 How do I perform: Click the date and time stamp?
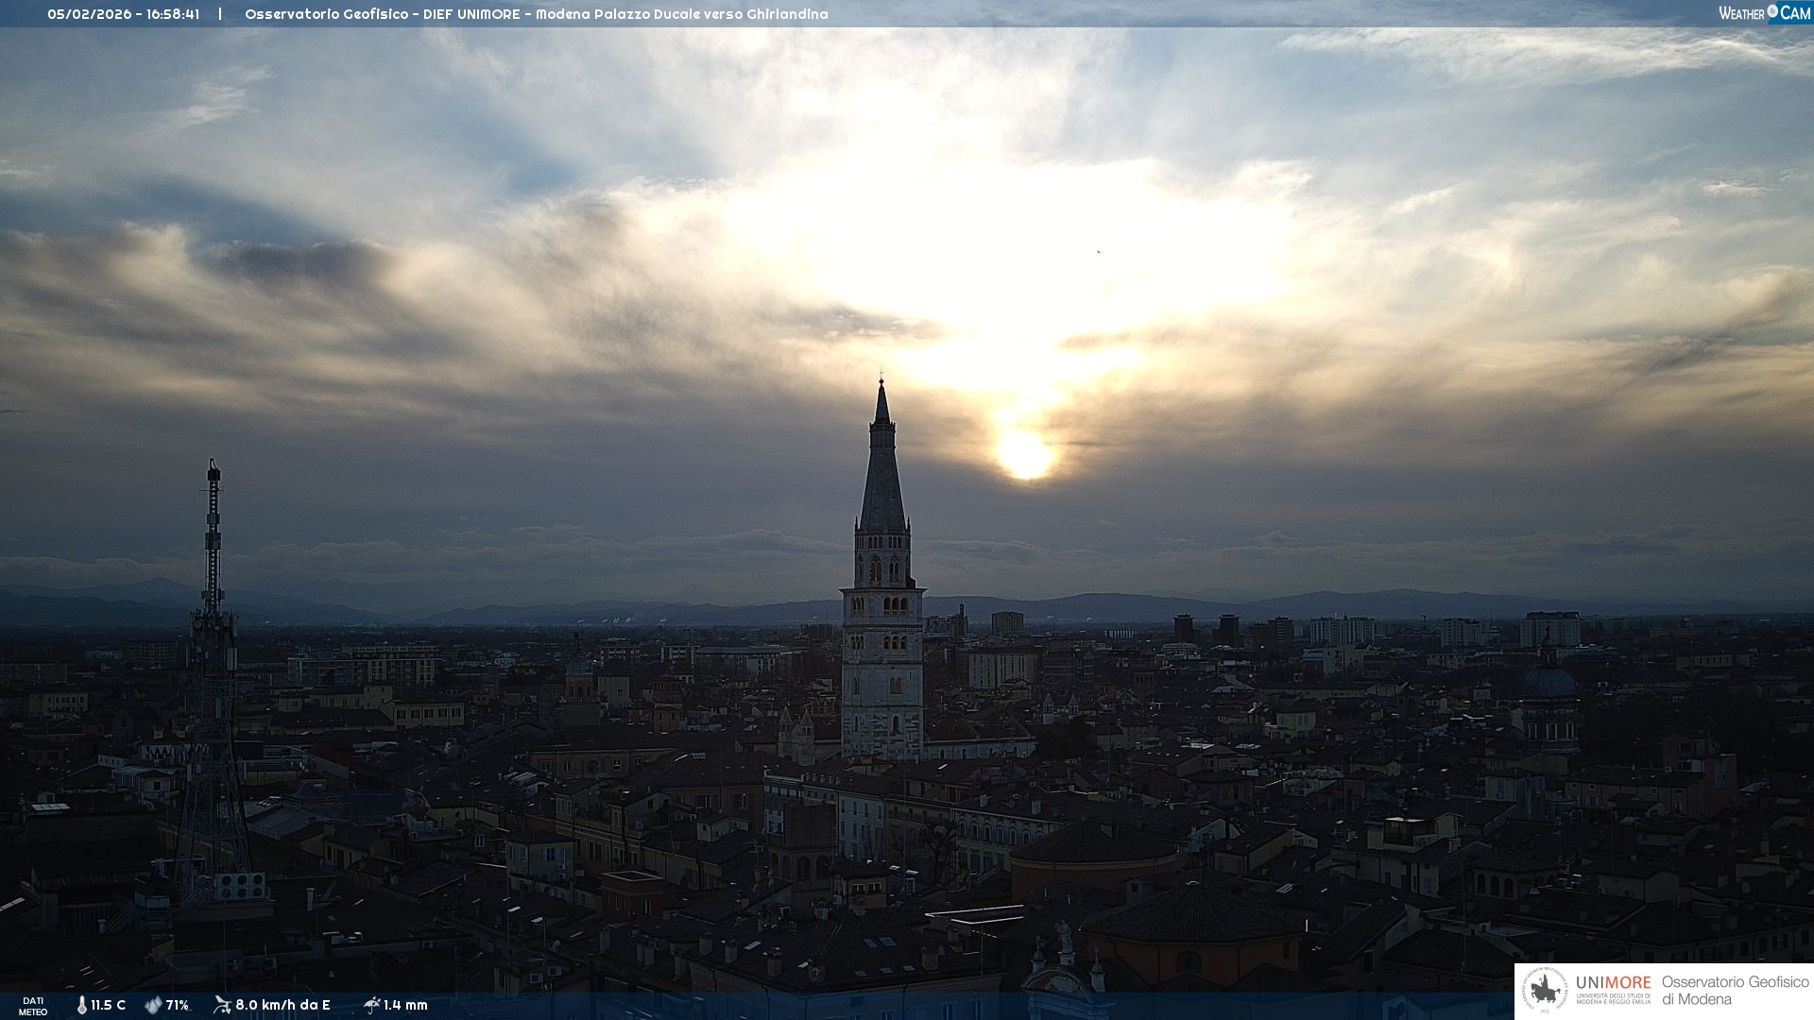click(123, 14)
